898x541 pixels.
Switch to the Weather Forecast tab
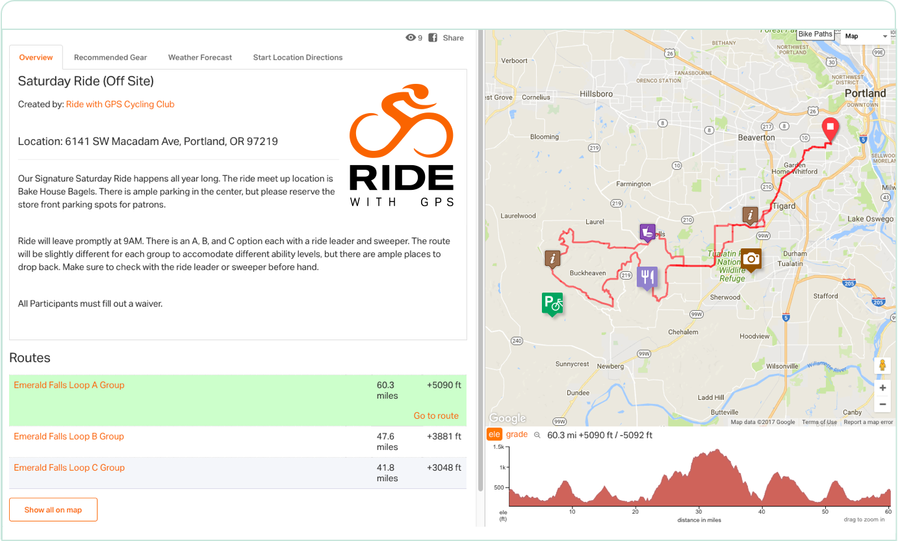tap(199, 57)
